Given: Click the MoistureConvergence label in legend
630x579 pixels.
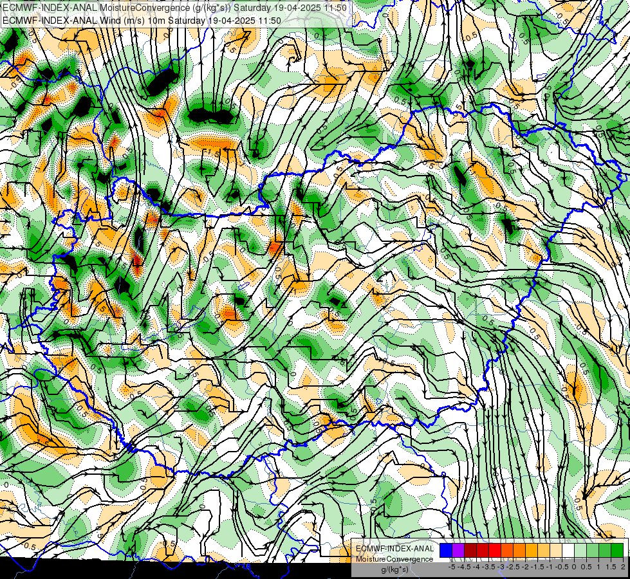Looking at the screenshot, I should pos(394,559).
